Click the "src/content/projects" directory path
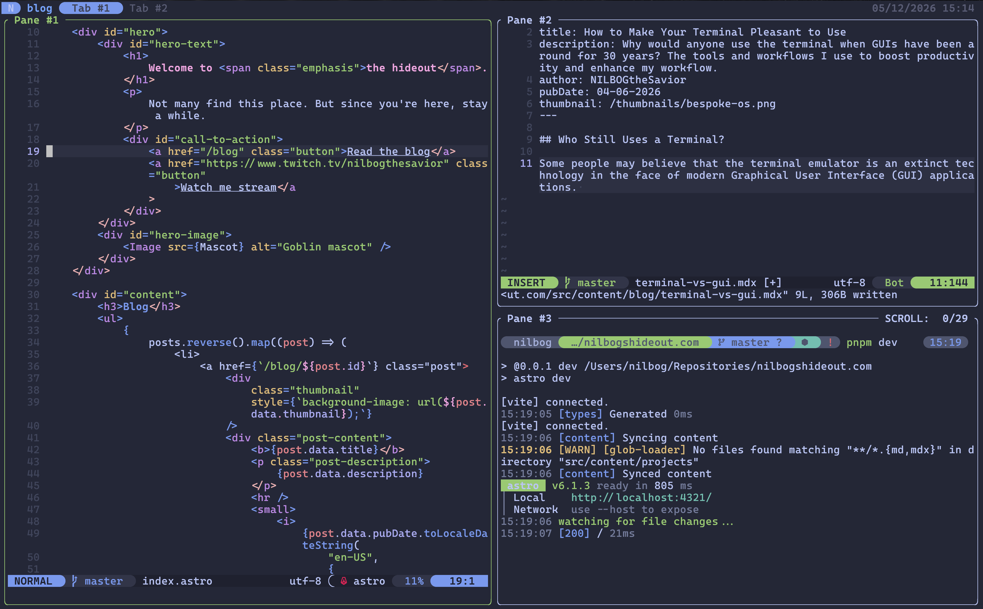Image resolution: width=983 pixels, height=609 pixels. tap(628, 462)
